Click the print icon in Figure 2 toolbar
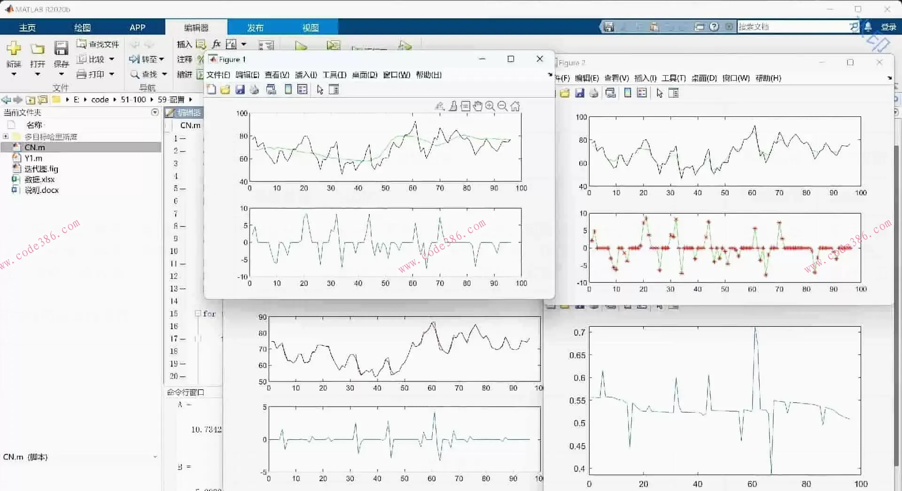 pyautogui.click(x=594, y=93)
